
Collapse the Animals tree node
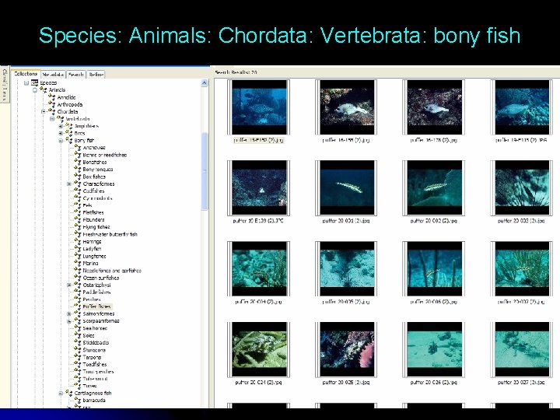pos(35,90)
